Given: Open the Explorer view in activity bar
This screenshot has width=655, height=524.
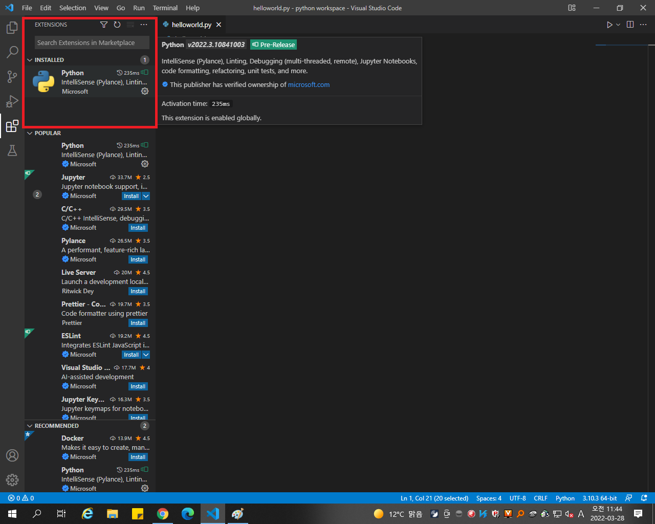Looking at the screenshot, I should [x=12, y=28].
